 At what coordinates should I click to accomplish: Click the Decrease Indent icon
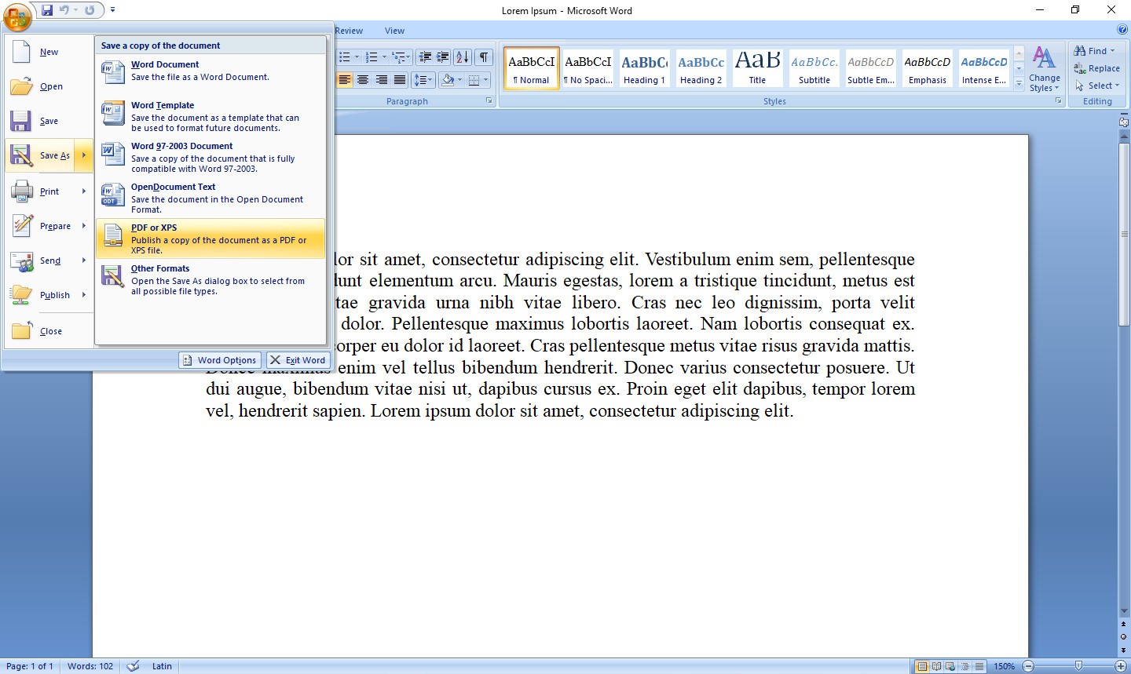coord(425,57)
